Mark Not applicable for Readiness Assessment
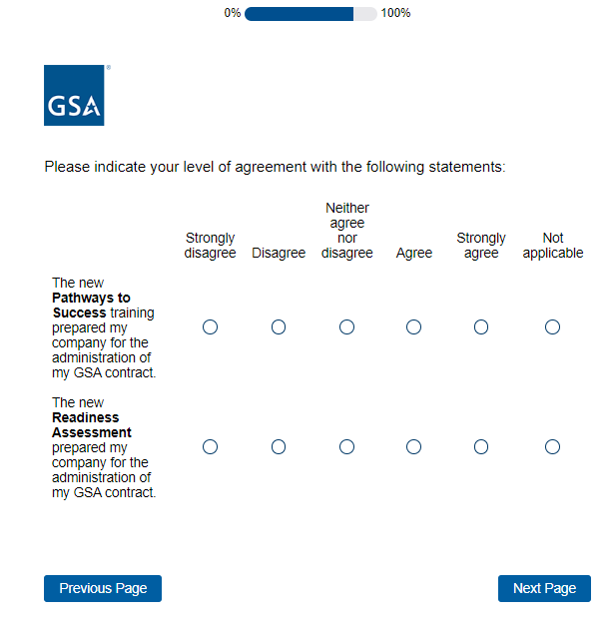Image resolution: width=611 pixels, height=632 pixels. tap(552, 447)
